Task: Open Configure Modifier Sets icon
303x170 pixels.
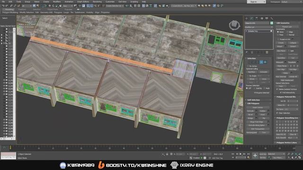Action: tap(267, 52)
